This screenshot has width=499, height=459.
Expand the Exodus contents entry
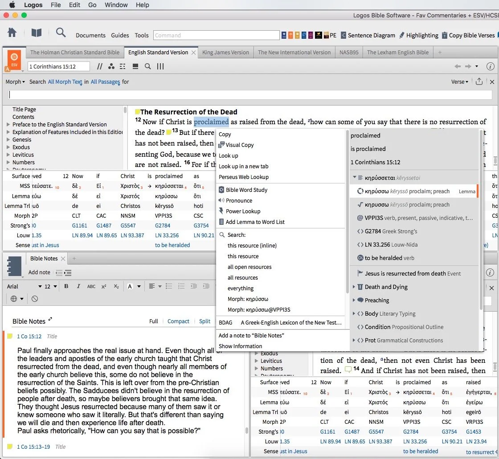coord(8,147)
